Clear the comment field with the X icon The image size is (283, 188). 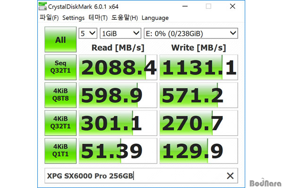230,176
